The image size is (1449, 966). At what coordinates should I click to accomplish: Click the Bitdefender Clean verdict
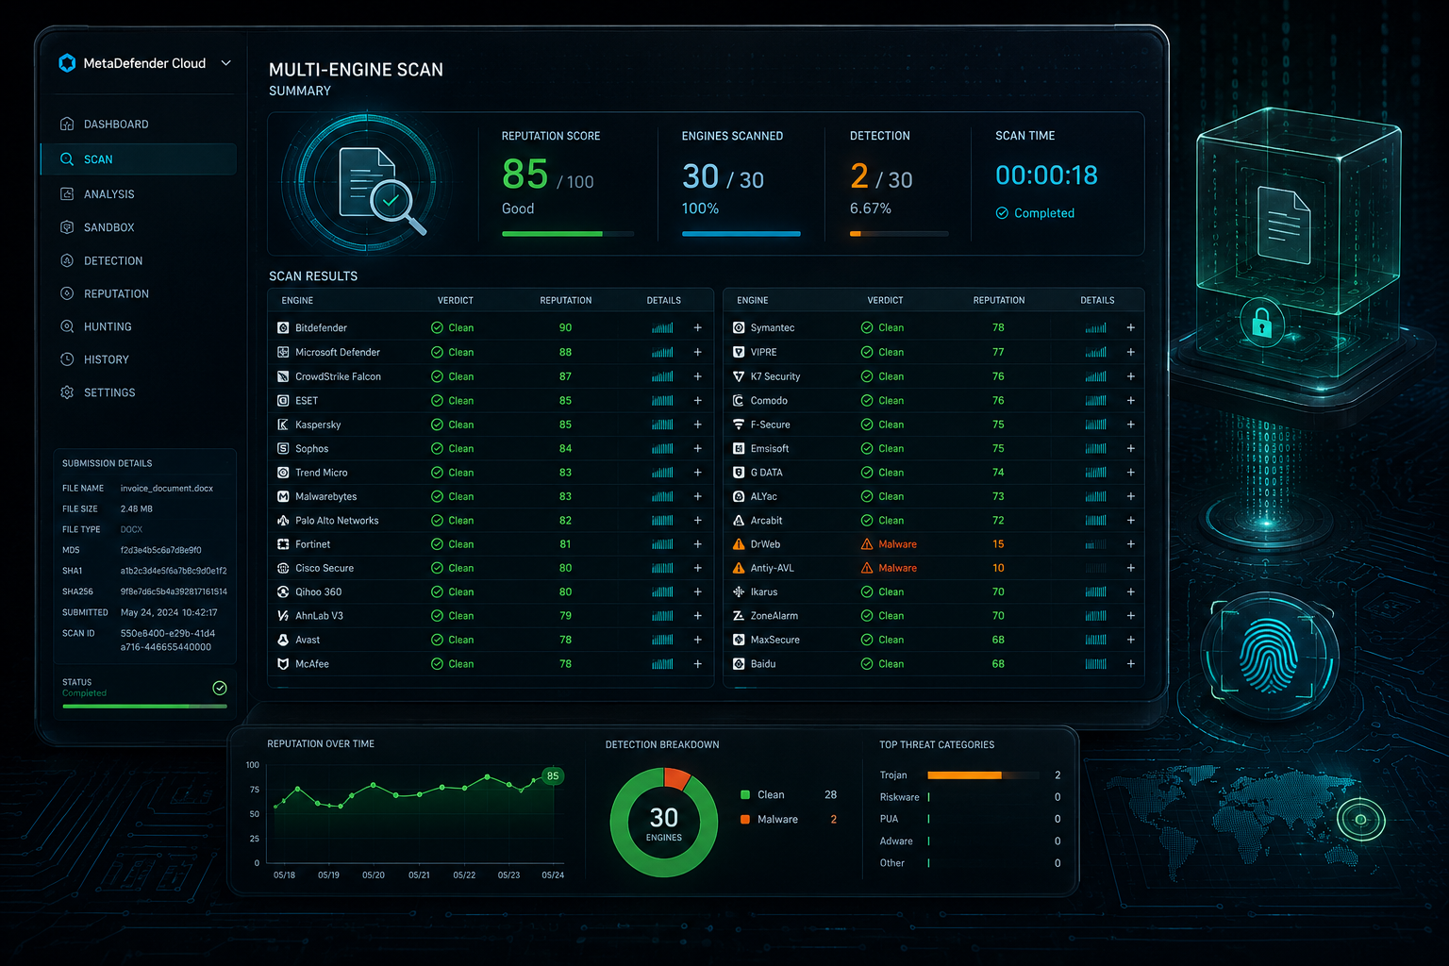453,327
